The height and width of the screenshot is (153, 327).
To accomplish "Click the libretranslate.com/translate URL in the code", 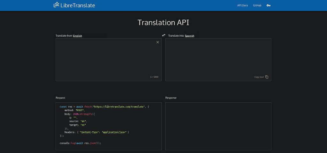I will tap(119, 106).
